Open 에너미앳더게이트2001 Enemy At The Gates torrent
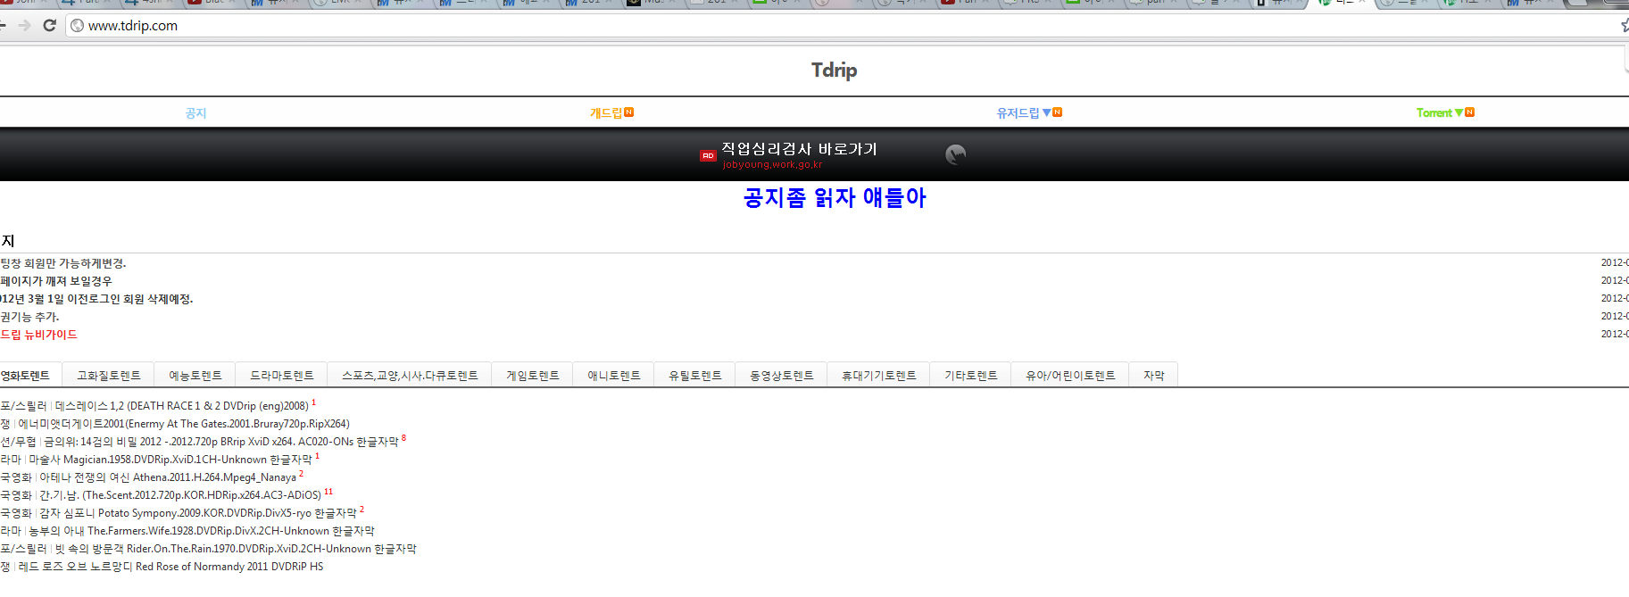1629x597 pixels. pos(184,424)
